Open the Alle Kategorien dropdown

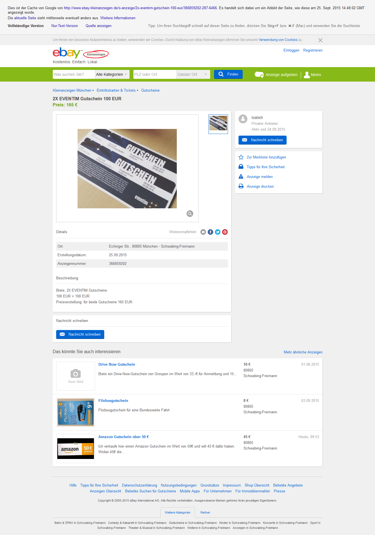[112, 74]
